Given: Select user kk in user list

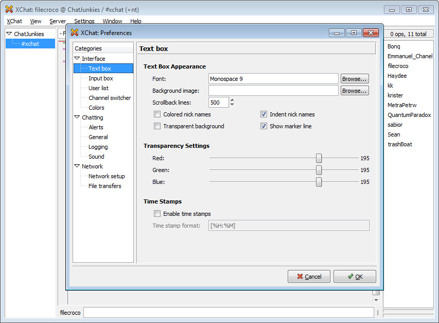Looking at the screenshot, I should click(x=390, y=86).
